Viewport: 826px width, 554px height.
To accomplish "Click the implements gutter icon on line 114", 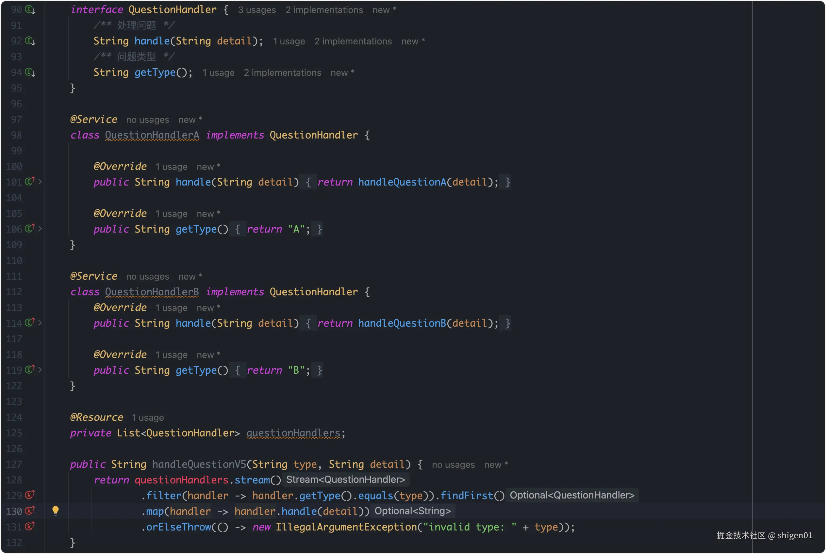I will pyautogui.click(x=30, y=322).
